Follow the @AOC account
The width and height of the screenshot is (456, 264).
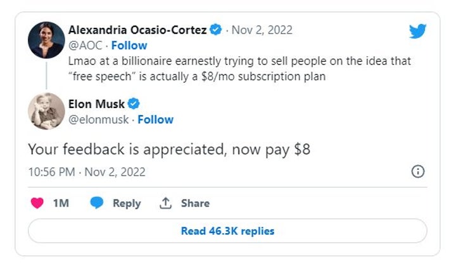pos(129,45)
